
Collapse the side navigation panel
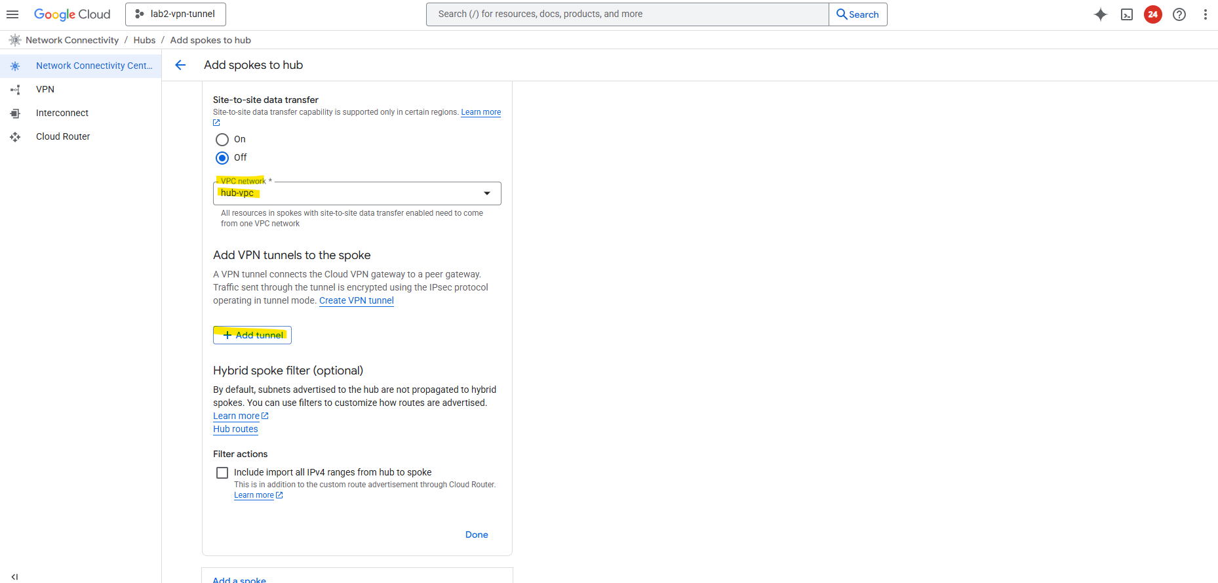pyautogui.click(x=14, y=576)
